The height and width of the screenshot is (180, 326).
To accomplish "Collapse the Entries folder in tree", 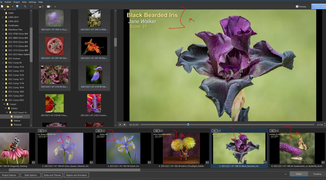I will [x=6, y=108].
